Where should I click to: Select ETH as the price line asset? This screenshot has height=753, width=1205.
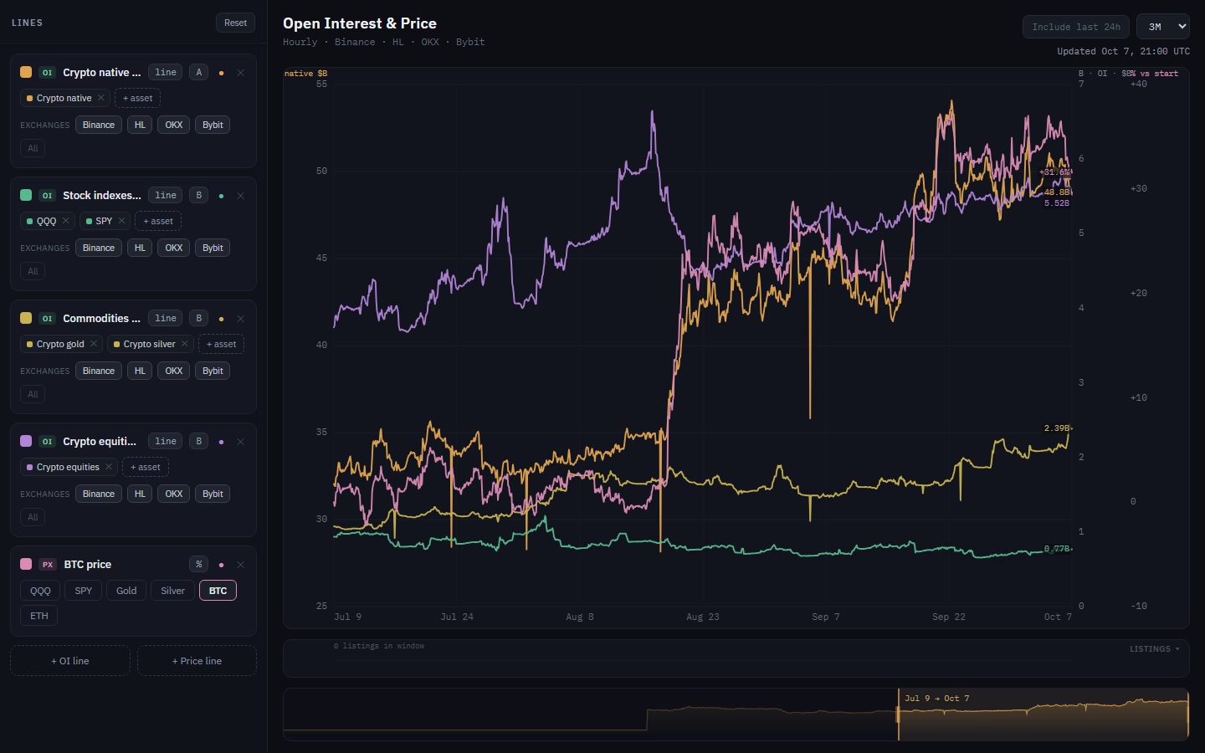click(39, 616)
